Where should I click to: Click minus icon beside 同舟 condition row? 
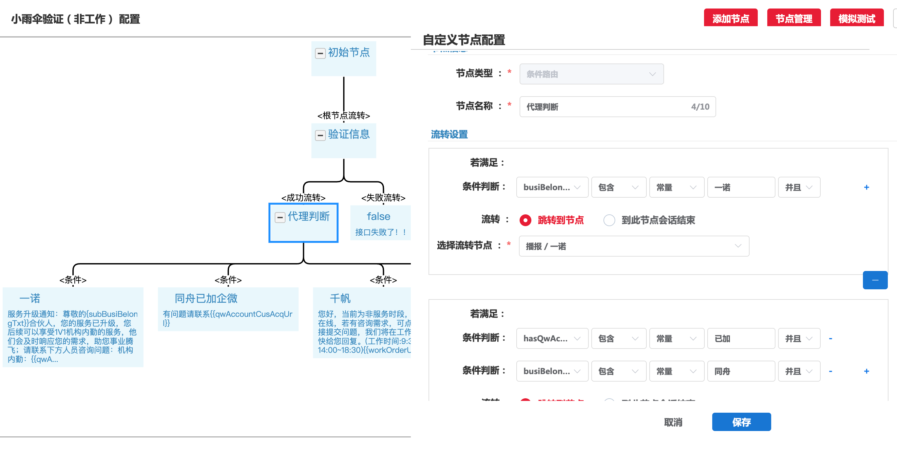tap(830, 371)
